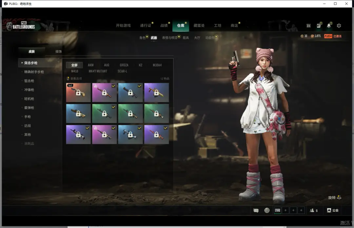The height and width of the screenshot is (228, 354).
Task: Select the 霰弹枪 category
Action: pos(29,108)
